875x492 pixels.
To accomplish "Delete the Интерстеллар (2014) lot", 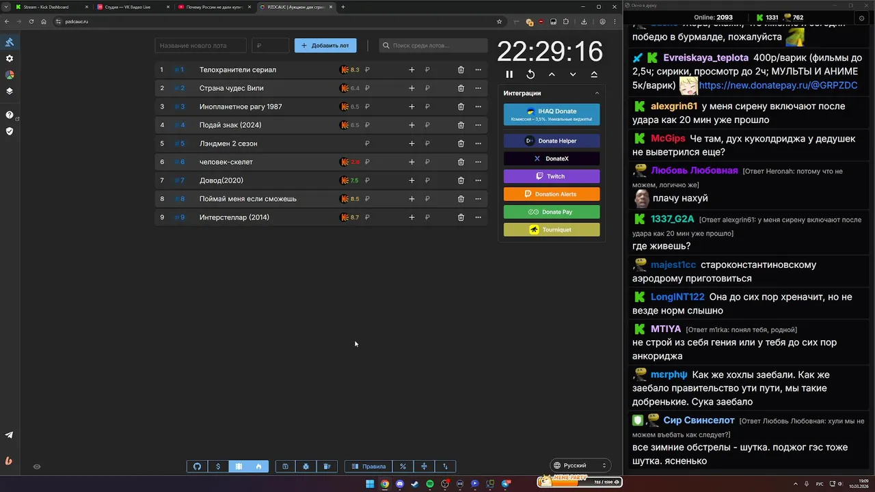I will point(461,217).
